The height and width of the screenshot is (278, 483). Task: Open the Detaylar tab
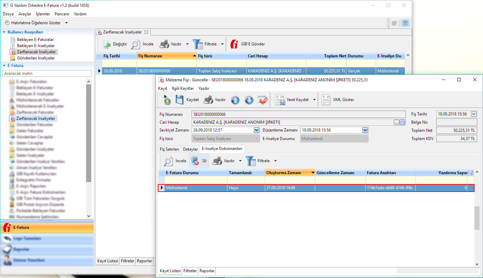[190, 149]
